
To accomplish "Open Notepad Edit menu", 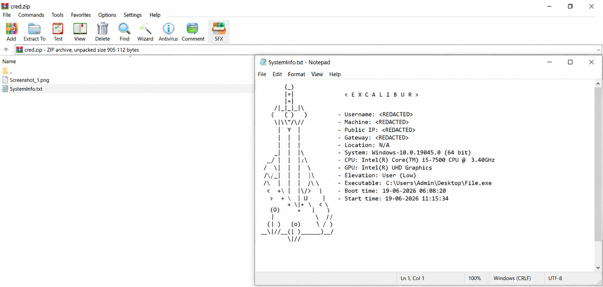I will [277, 74].
